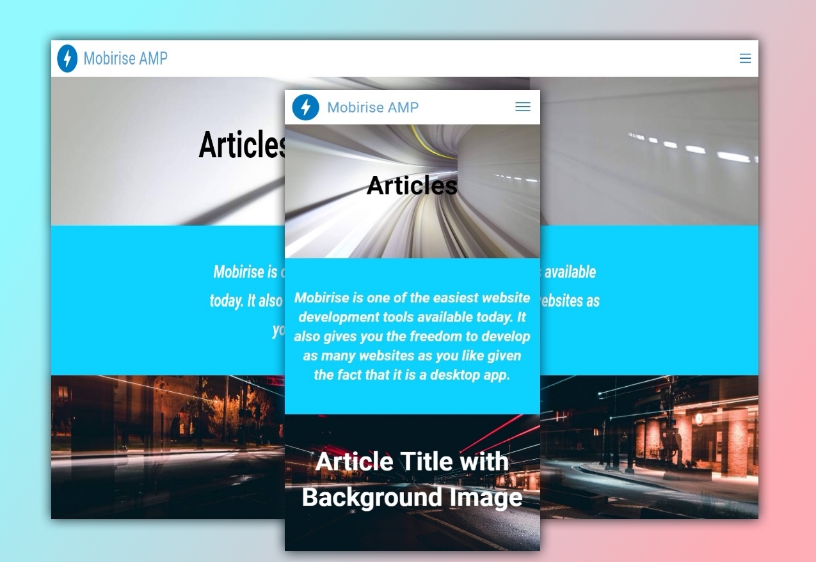Click the italic Mobirise paragraph in mobile preview
The image size is (816, 562).
tap(412, 336)
